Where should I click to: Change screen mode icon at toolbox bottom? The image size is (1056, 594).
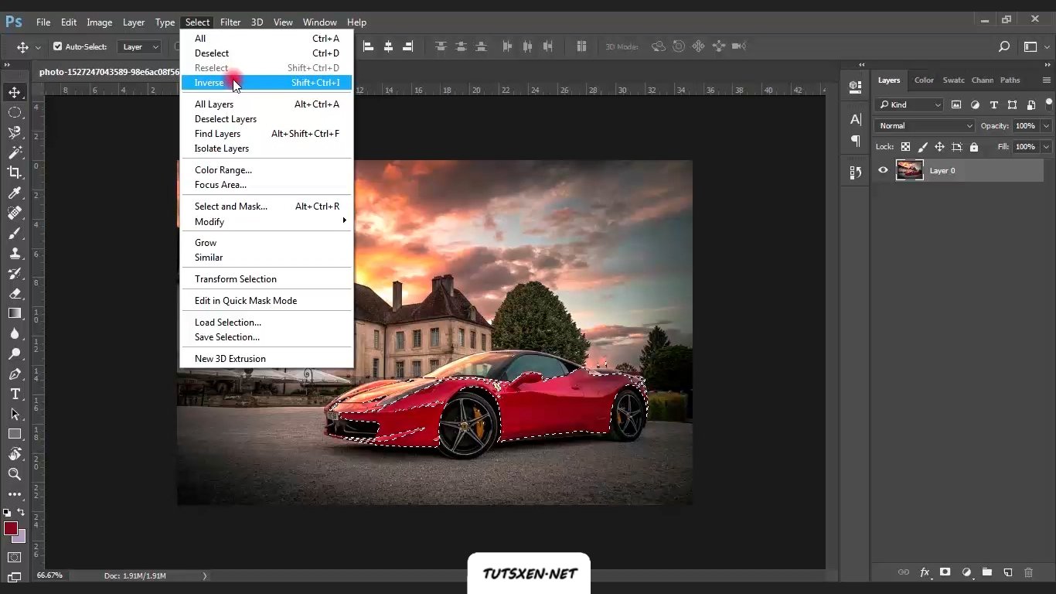pyautogui.click(x=15, y=577)
